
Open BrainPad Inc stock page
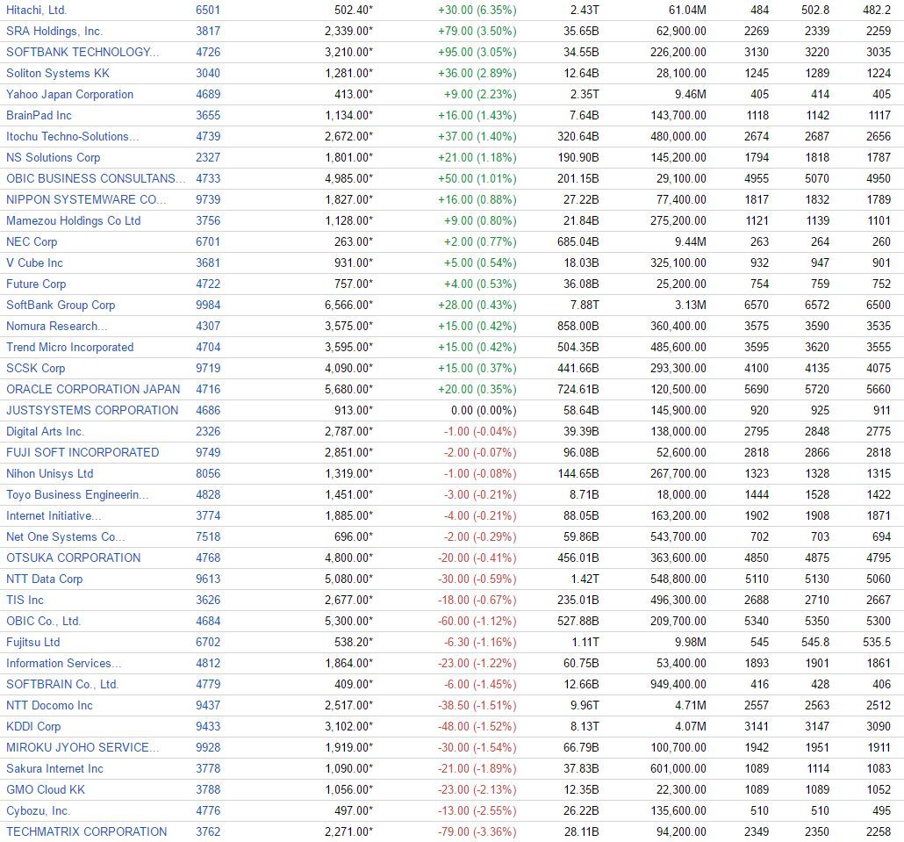tap(39, 115)
